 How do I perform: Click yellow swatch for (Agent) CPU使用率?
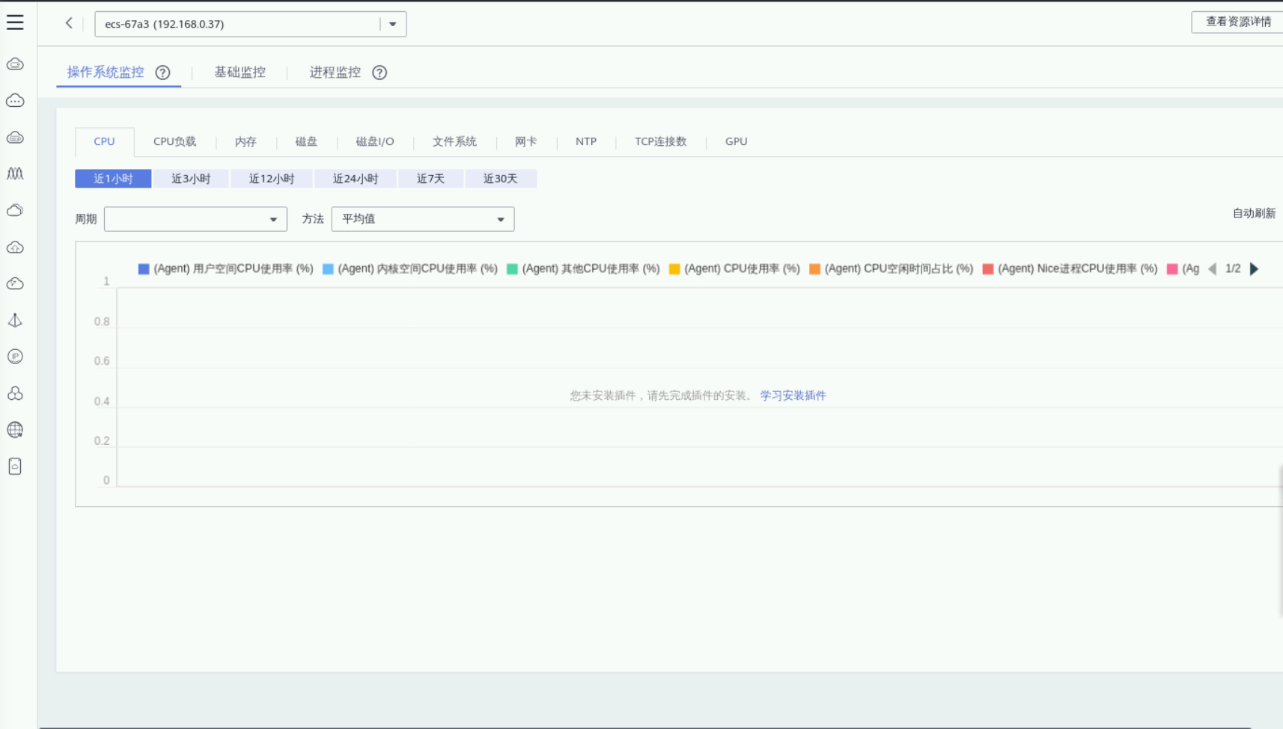pos(674,269)
